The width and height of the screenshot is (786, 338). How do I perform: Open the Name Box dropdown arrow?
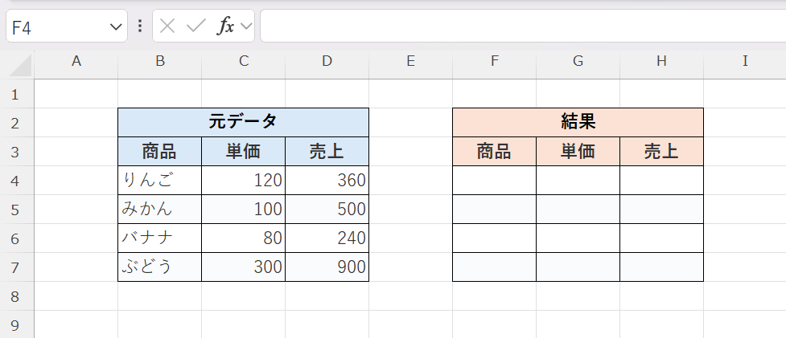pos(113,27)
